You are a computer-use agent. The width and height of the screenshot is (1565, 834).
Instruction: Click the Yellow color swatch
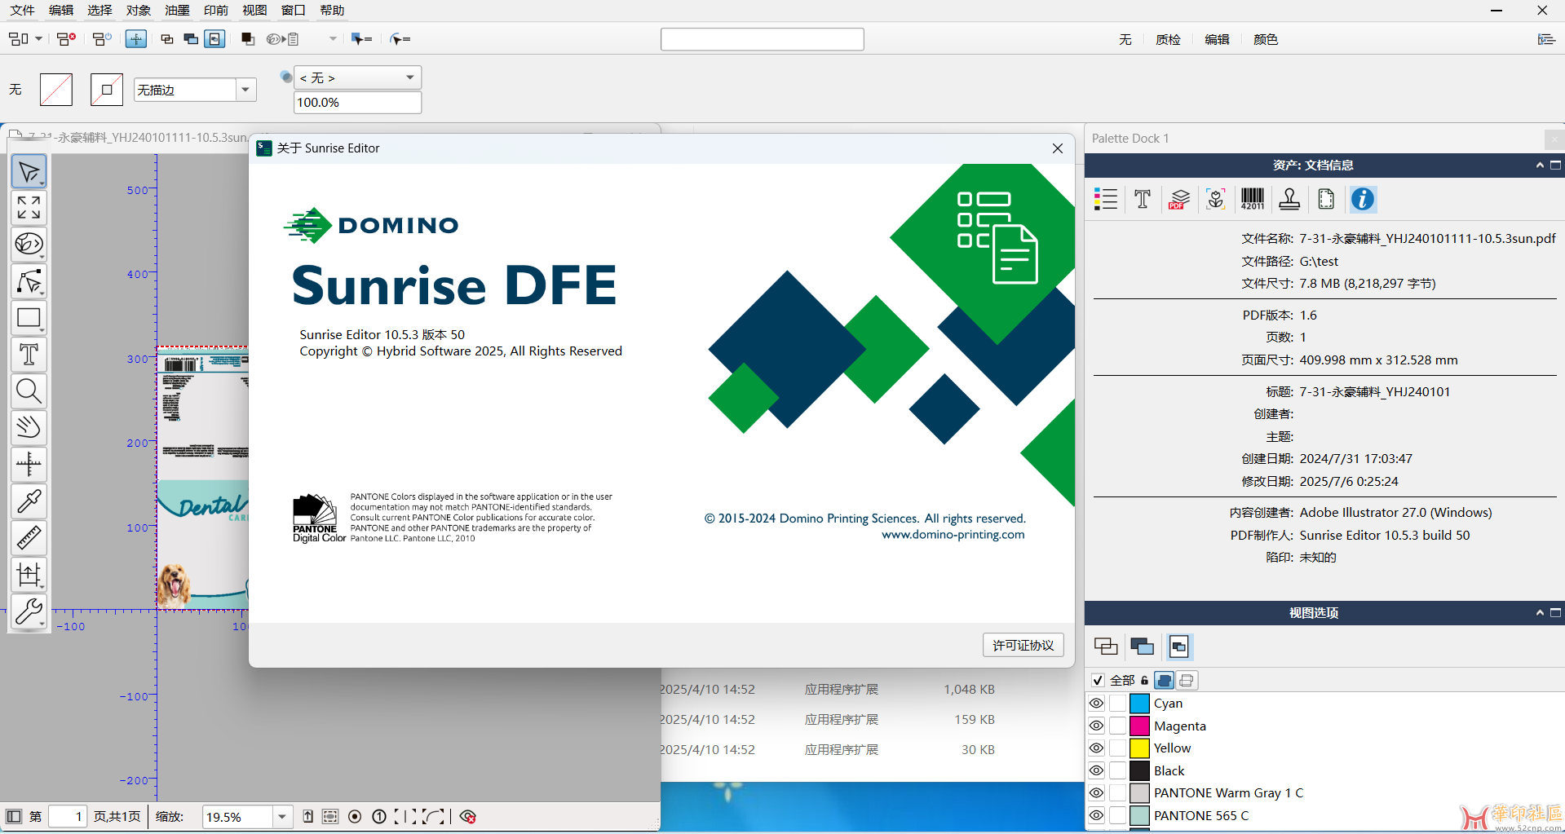[x=1139, y=748]
